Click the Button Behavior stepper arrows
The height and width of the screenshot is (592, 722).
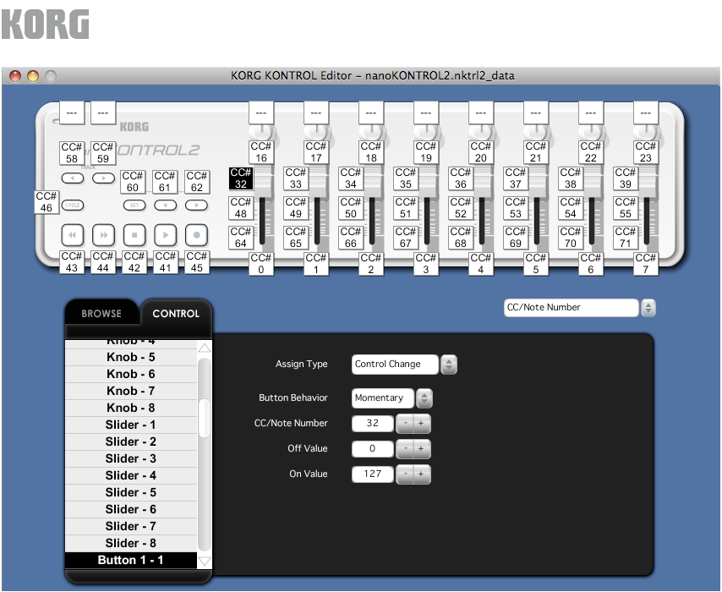click(424, 398)
